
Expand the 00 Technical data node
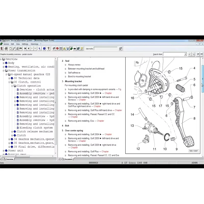click(9, 78)
